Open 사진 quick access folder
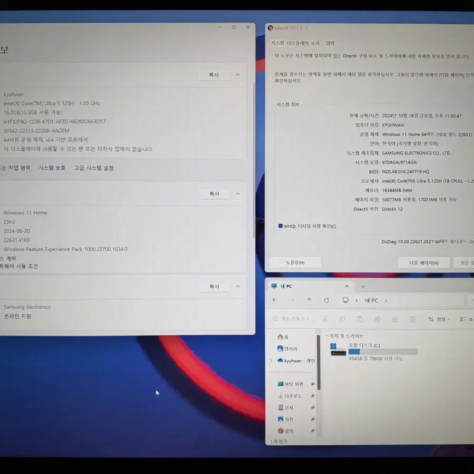Image resolution: width=474 pixels, height=474 pixels. point(285,419)
